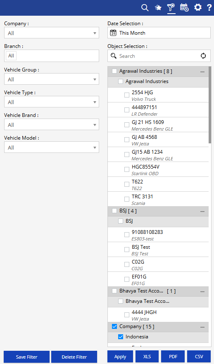Open the help question mark icon
214x364 pixels.
click(209, 7)
